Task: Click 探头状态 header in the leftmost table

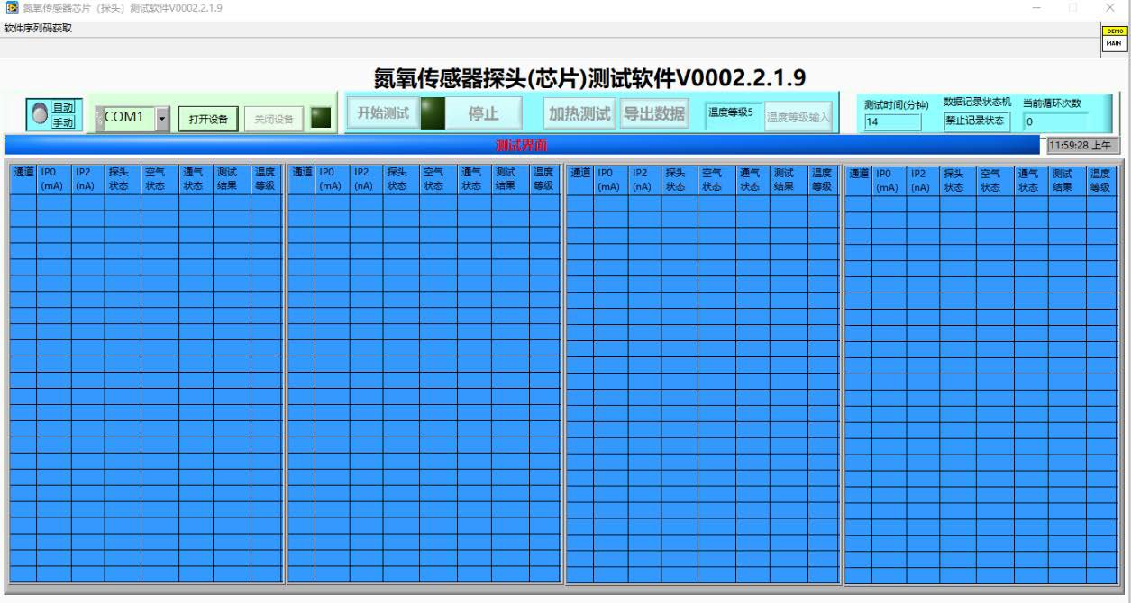Action: 122,179
